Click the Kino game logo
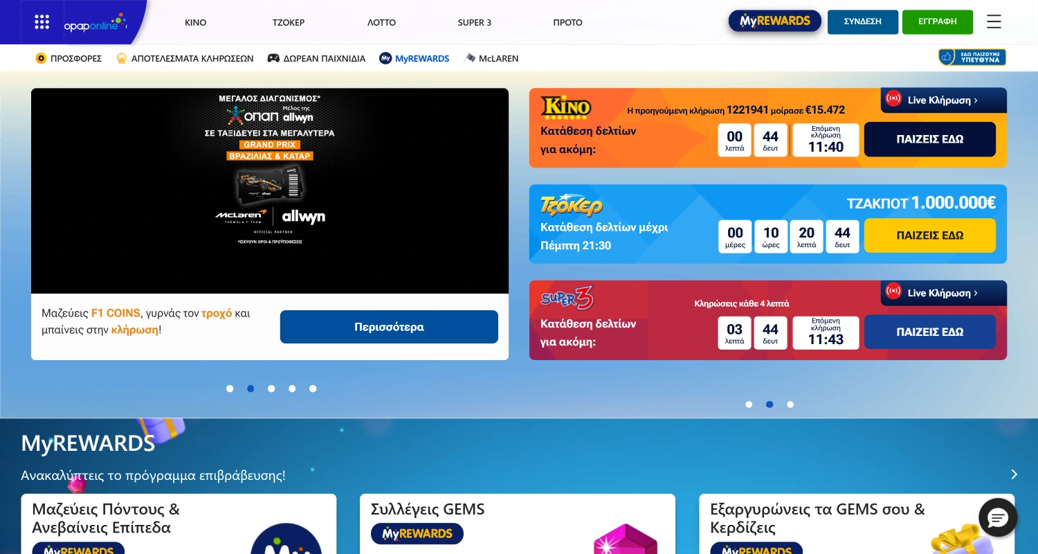 click(x=565, y=107)
